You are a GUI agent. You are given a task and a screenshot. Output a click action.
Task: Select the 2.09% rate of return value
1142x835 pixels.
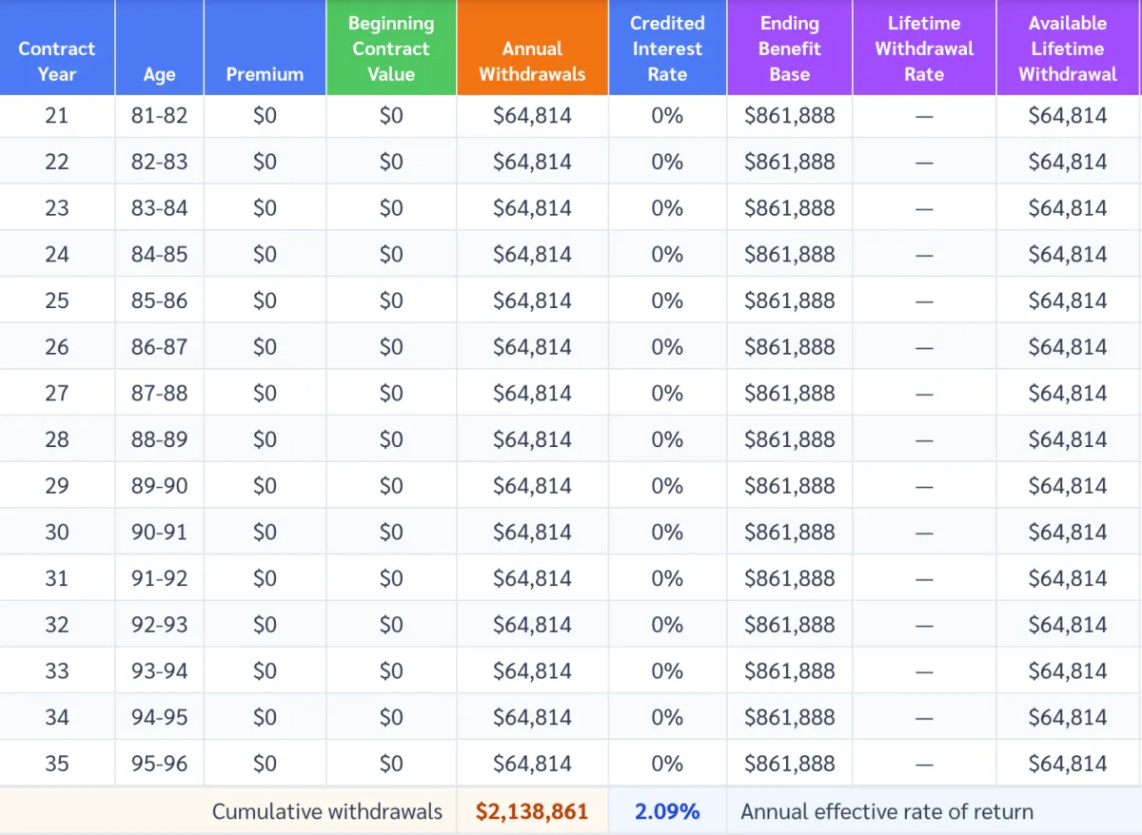point(667,812)
